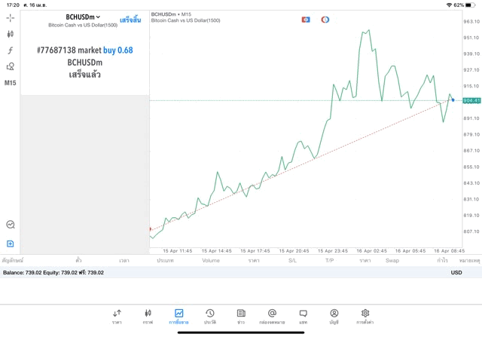Click the เสร็จแล้ว order completed text

85,75
